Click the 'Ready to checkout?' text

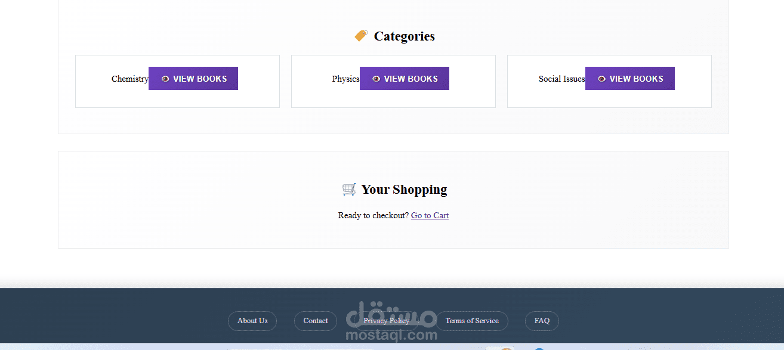click(x=373, y=215)
